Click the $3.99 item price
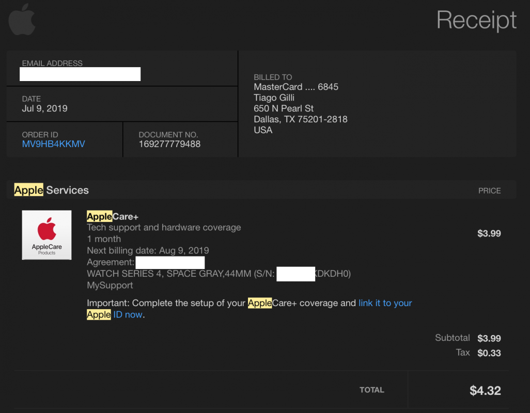The height and width of the screenshot is (413, 530). click(x=489, y=233)
